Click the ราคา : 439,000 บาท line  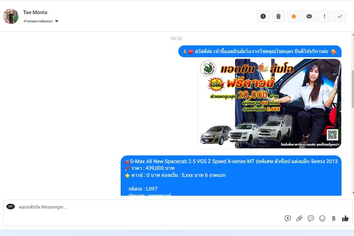(x=149, y=168)
